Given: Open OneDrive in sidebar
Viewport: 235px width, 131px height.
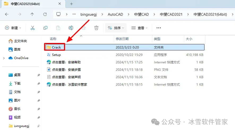Looking at the screenshot, I should coord(18,58).
